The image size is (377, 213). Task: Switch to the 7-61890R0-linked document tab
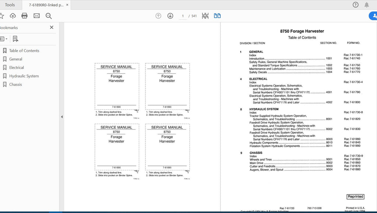pos(46,5)
